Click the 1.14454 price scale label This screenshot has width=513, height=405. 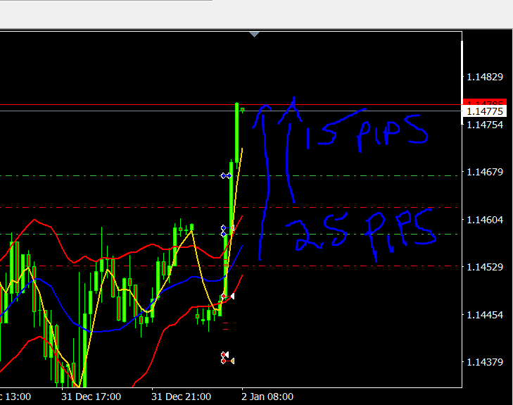(485, 315)
